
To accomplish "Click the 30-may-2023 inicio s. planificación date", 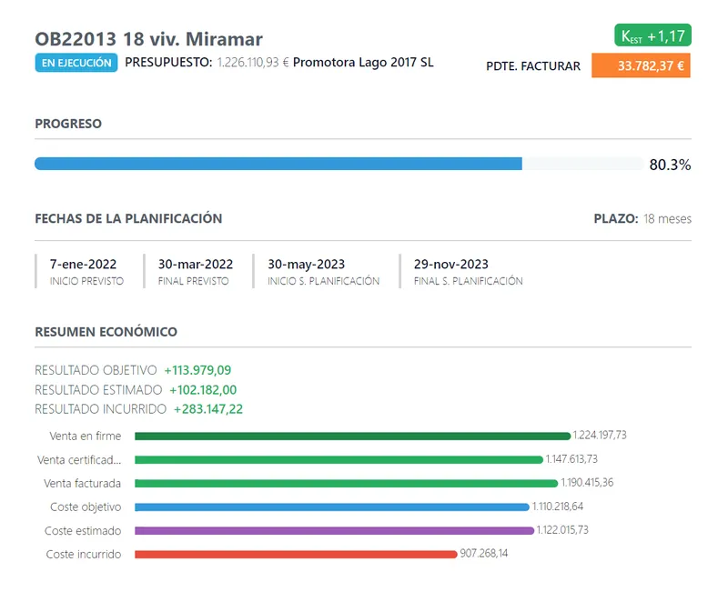I will pos(306,264).
